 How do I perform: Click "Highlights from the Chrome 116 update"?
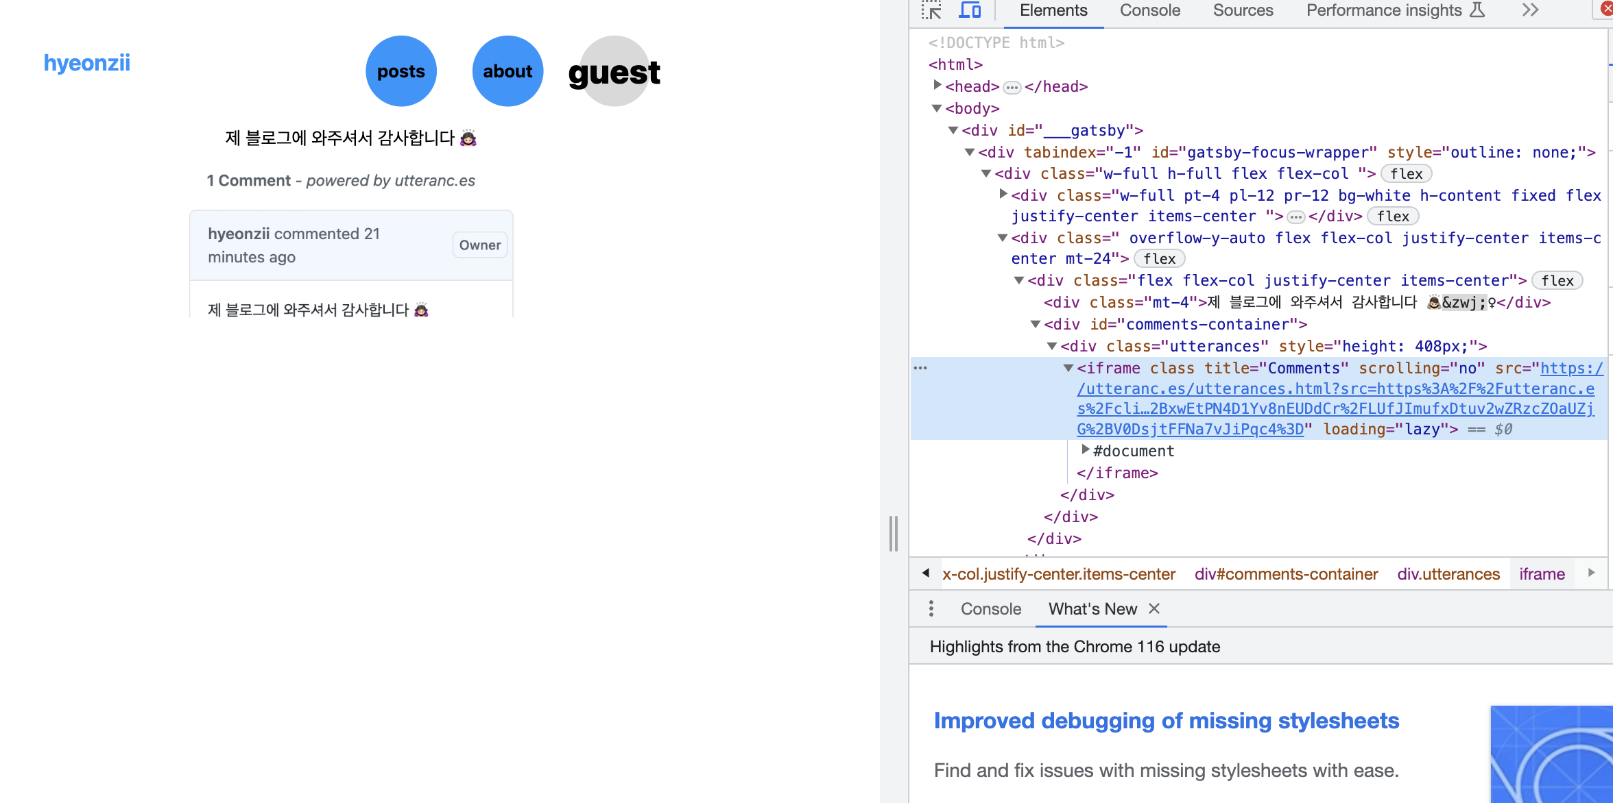pos(1075,647)
